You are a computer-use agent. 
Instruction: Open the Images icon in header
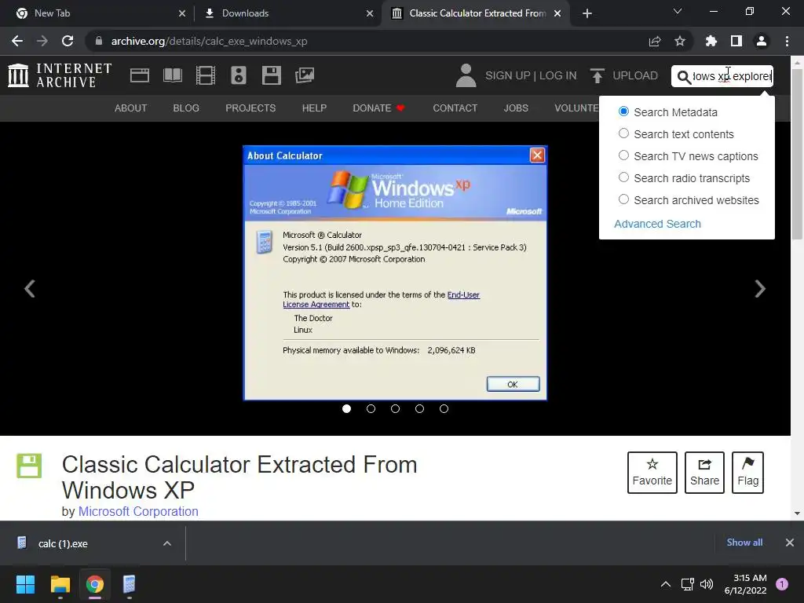coord(305,75)
